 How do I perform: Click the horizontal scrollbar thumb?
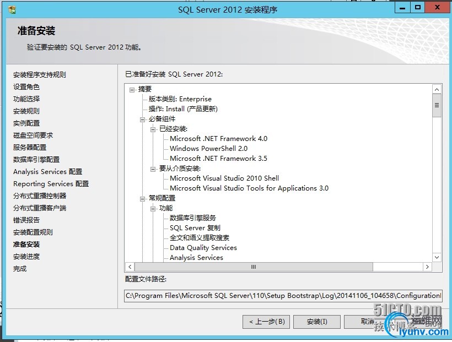point(254,267)
